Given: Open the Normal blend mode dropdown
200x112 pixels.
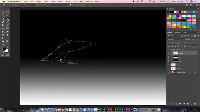Looking at the screenshot, I should (176, 40).
